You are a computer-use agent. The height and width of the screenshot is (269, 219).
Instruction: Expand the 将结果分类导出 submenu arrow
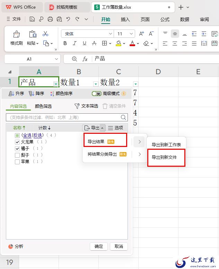pyautogui.click(x=140, y=154)
